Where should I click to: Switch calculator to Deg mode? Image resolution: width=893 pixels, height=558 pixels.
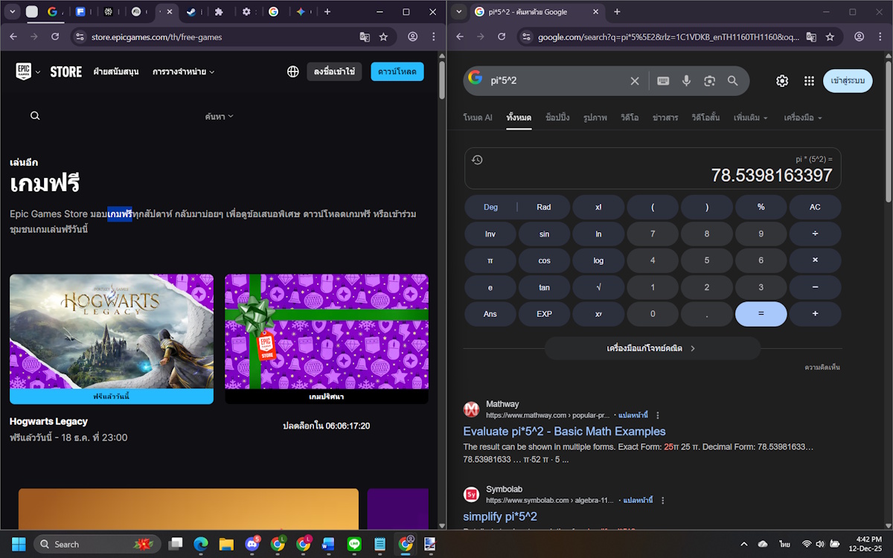pyautogui.click(x=490, y=207)
